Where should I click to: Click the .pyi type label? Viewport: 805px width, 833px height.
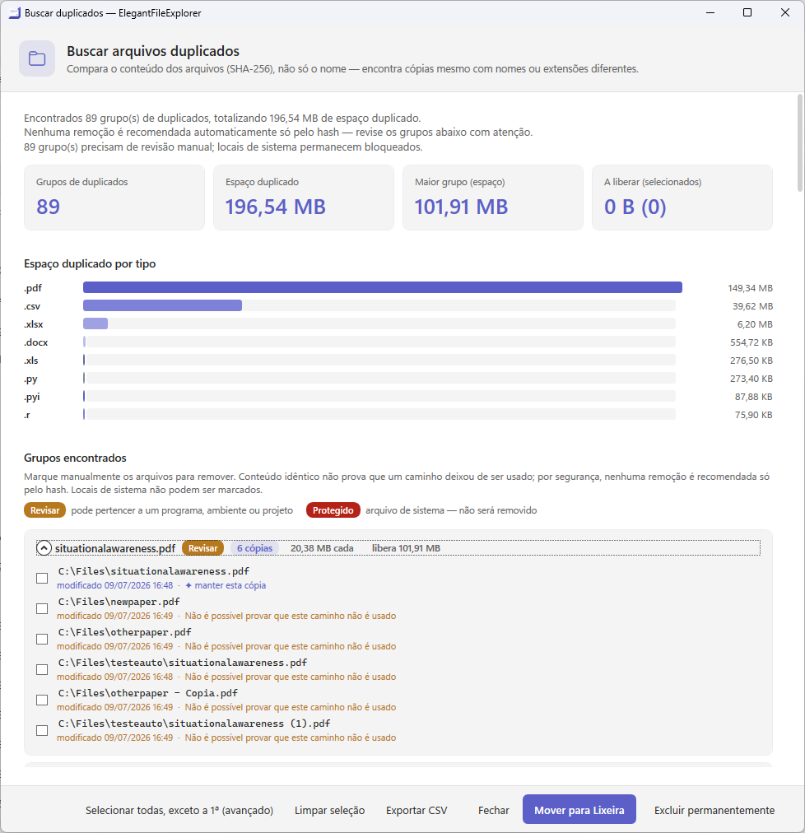coord(32,397)
